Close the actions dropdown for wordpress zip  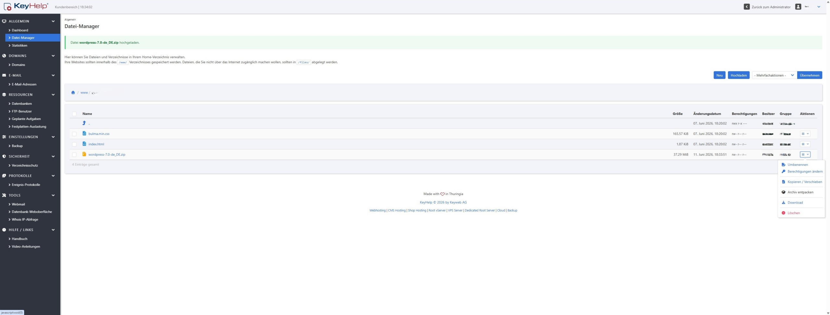[805, 154]
